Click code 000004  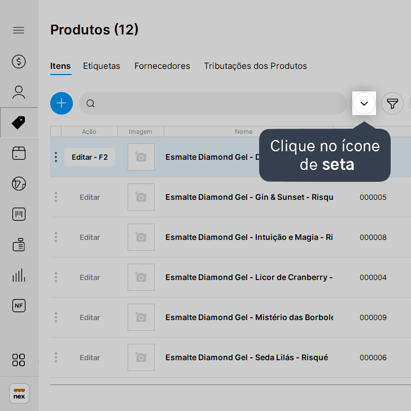pyautogui.click(x=373, y=277)
